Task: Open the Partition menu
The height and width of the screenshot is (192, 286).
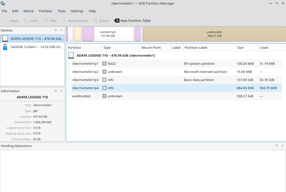Action: point(46,11)
